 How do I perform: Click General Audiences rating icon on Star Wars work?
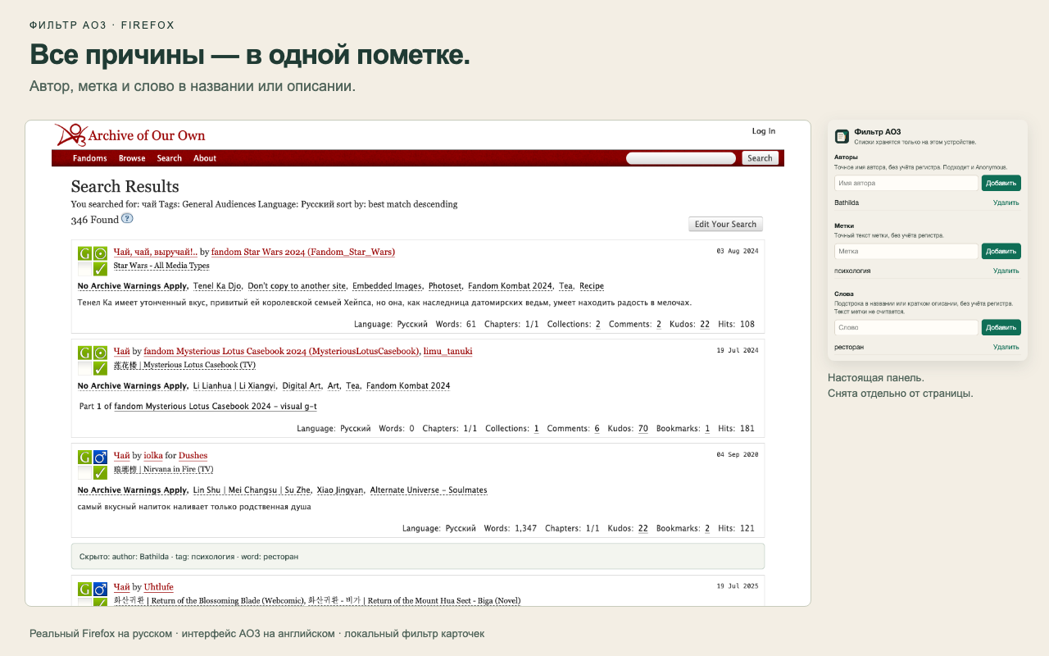[x=85, y=253]
